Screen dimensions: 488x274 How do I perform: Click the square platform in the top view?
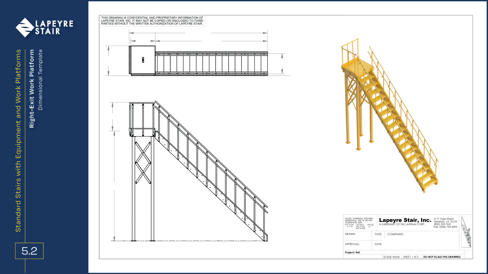coord(143,60)
